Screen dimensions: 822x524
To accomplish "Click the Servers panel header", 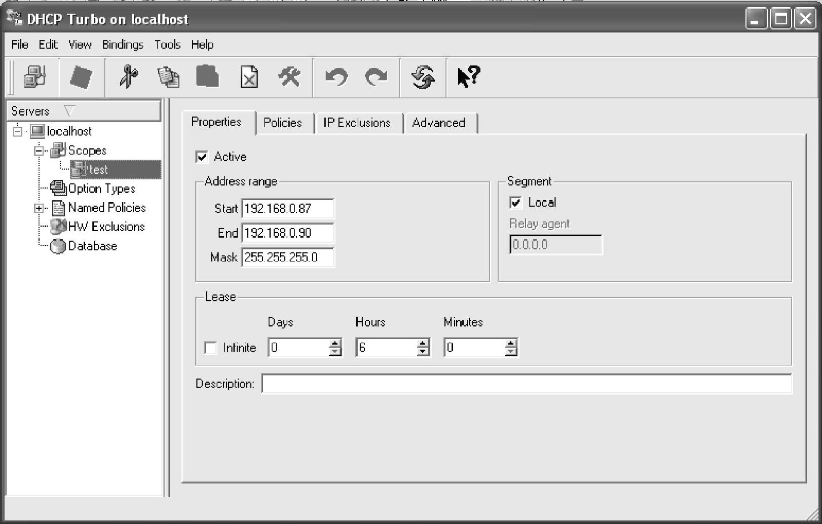I will click(x=84, y=110).
